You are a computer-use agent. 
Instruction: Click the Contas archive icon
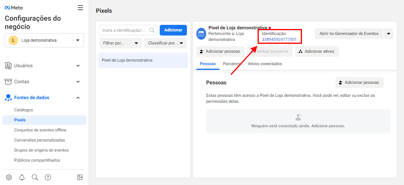click(x=8, y=82)
